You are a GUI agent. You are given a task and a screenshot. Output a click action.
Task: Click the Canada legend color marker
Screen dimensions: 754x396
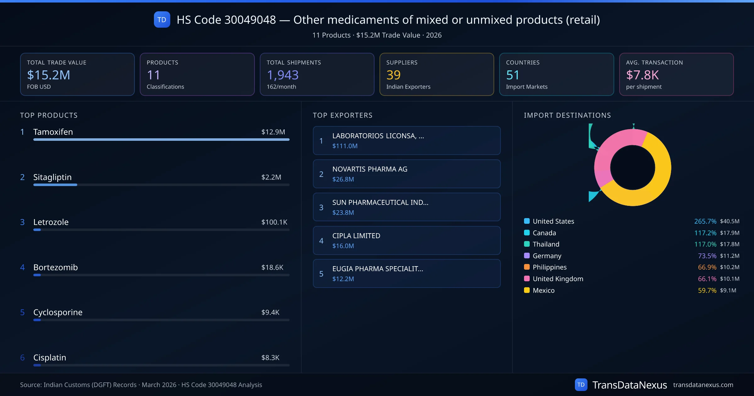pyautogui.click(x=527, y=233)
